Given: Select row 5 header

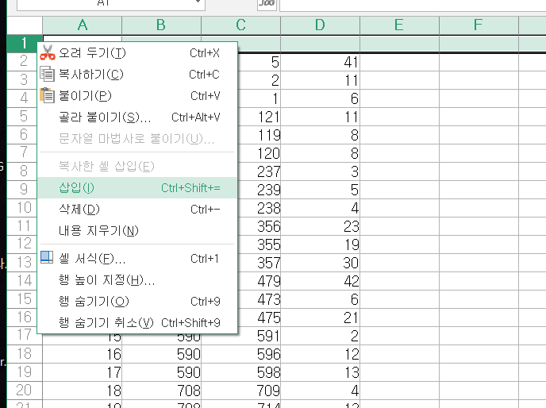Looking at the screenshot, I should pyautogui.click(x=22, y=117).
